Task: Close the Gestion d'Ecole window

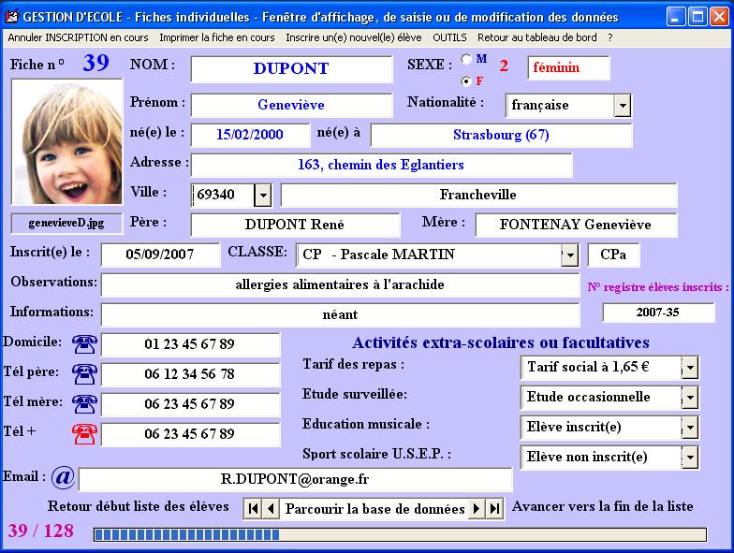Action: pyautogui.click(x=719, y=17)
